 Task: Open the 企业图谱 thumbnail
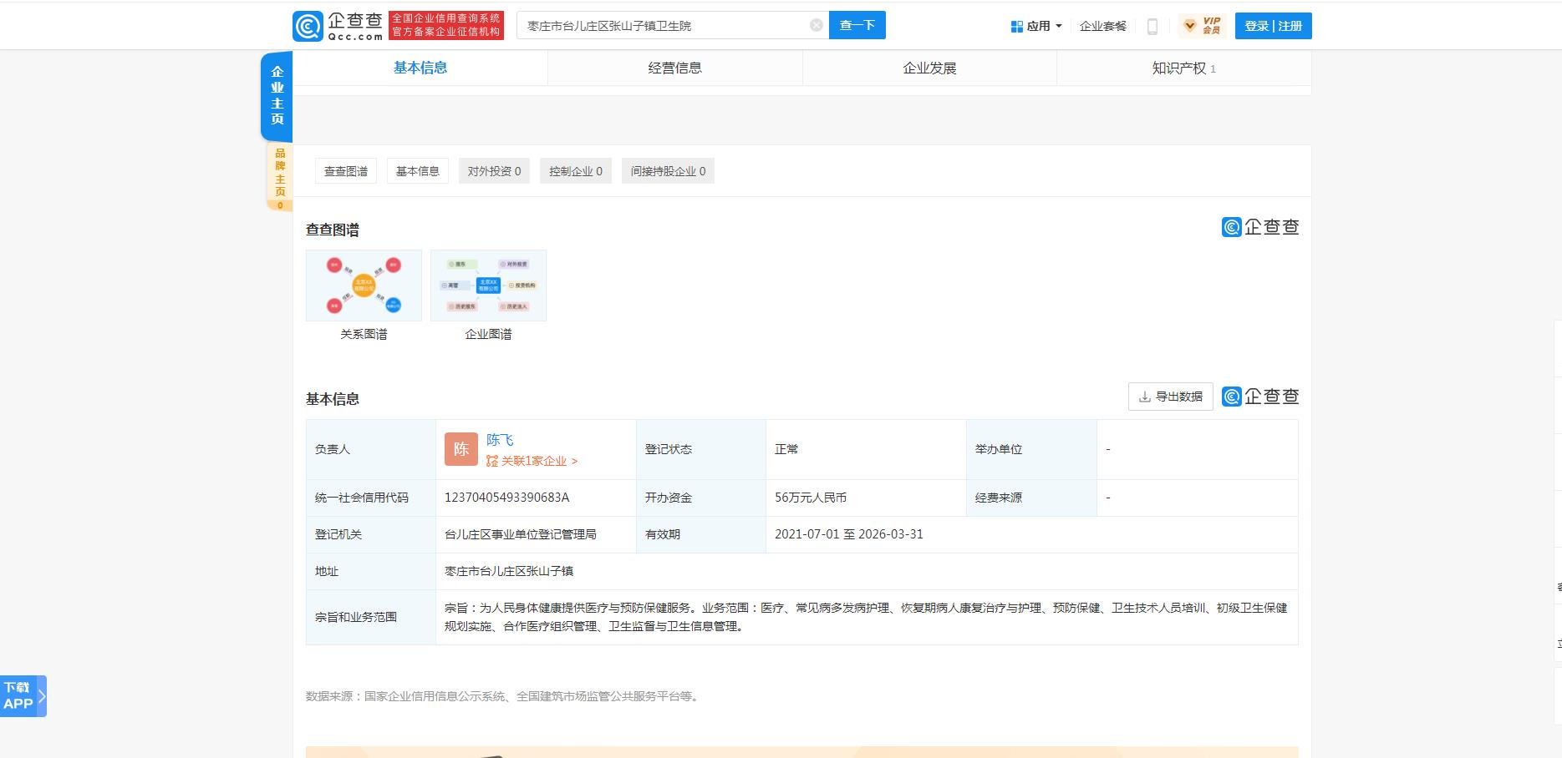click(x=488, y=286)
